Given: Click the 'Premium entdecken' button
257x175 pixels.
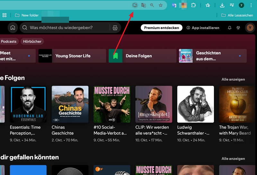Looking at the screenshot, I should [x=162, y=28].
